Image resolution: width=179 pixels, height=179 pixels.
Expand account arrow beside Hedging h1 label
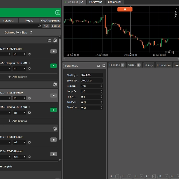pyautogui.click(x=29, y=63)
